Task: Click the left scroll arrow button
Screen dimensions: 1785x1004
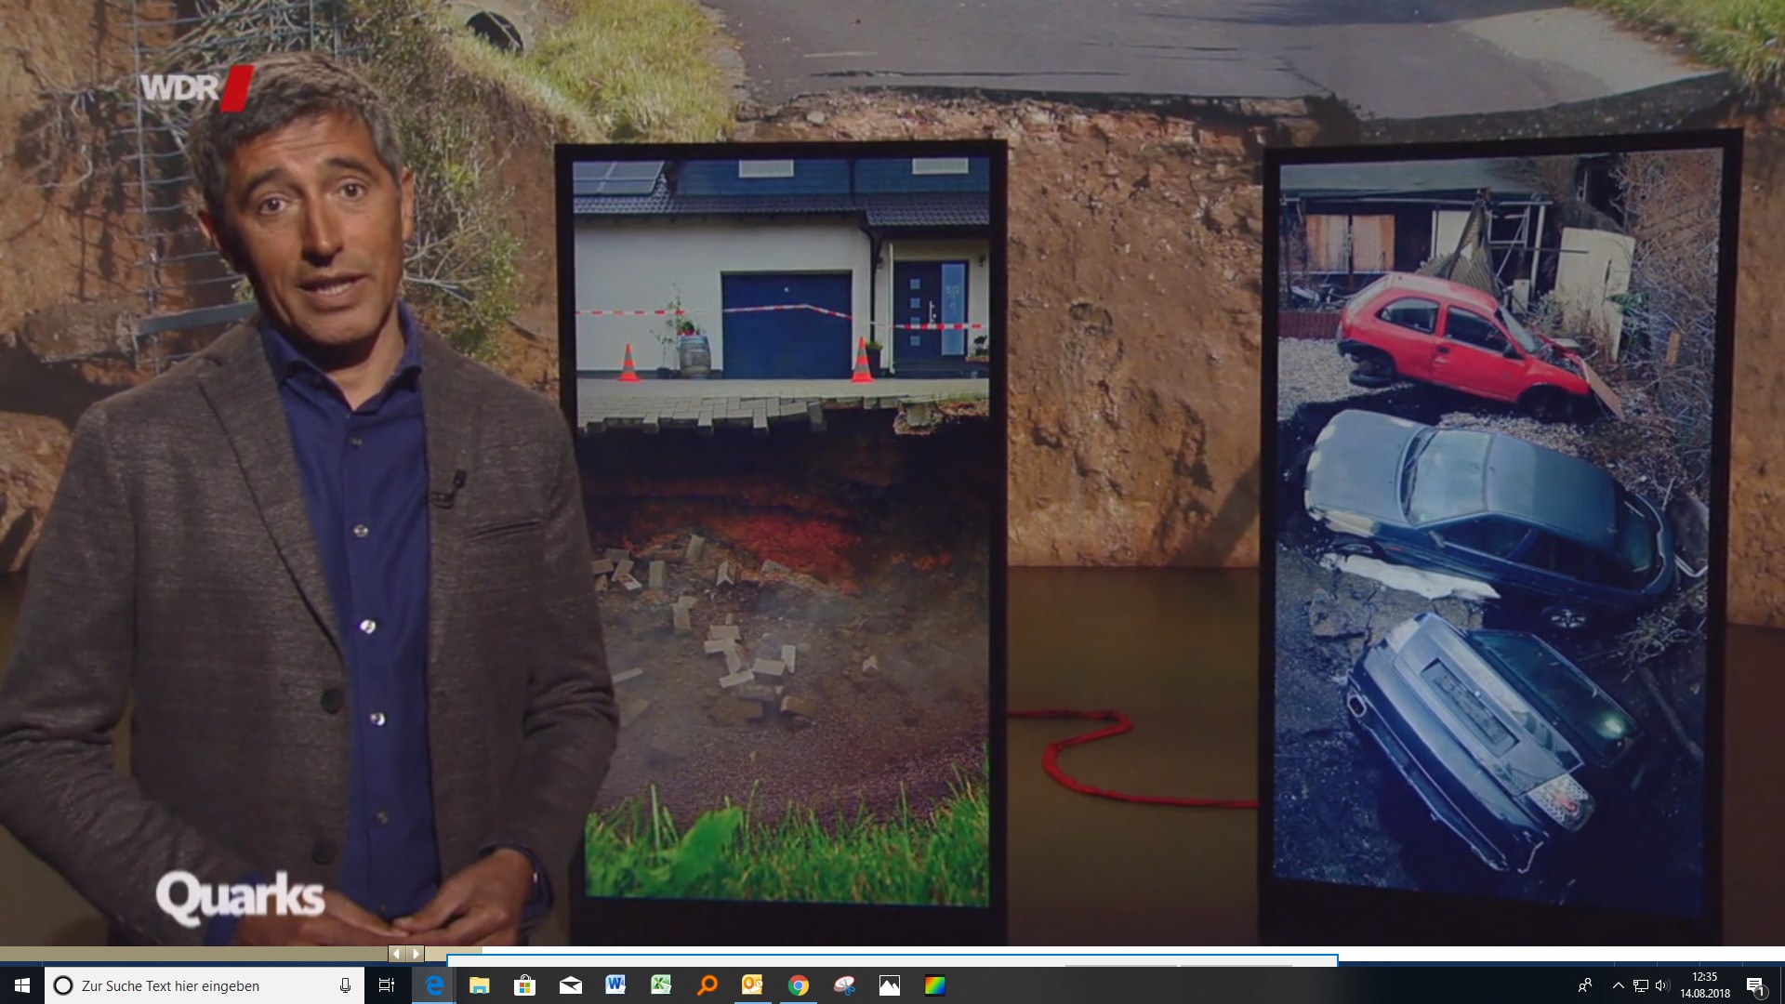Action: (396, 954)
